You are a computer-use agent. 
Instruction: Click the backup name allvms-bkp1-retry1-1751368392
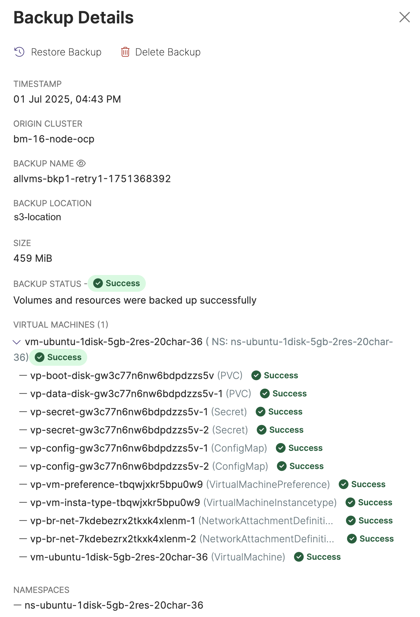[x=92, y=179]
